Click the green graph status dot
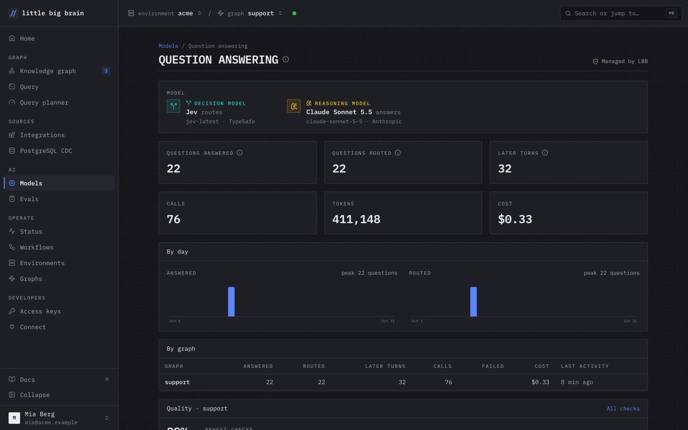 click(294, 13)
